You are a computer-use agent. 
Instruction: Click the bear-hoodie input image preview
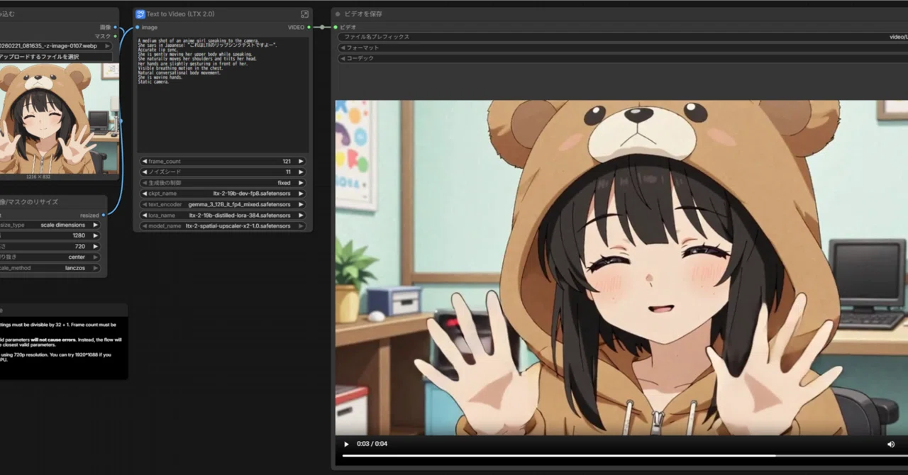(x=60, y=118)
